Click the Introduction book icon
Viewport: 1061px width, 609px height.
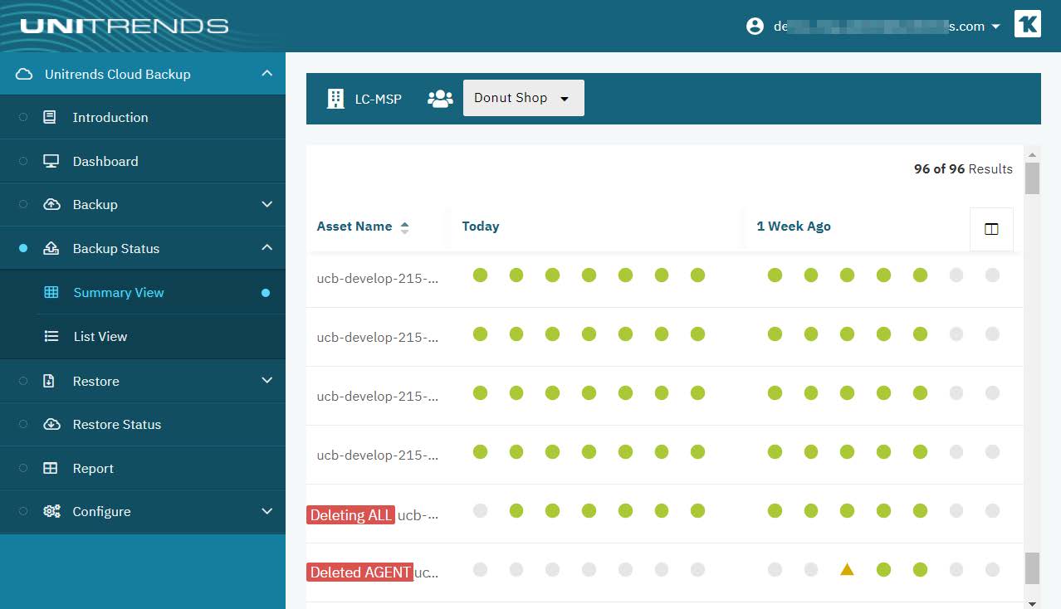[x=50, y=117]
